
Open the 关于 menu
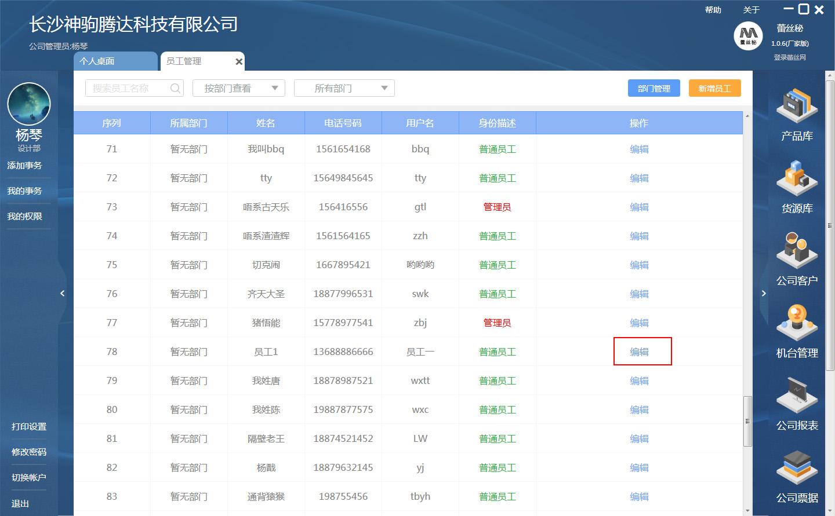point(752,10)
